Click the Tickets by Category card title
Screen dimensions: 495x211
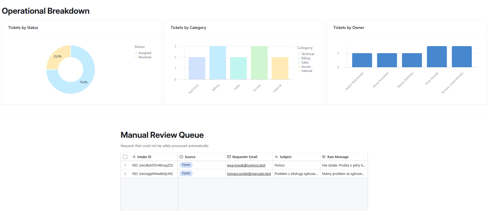188,28
